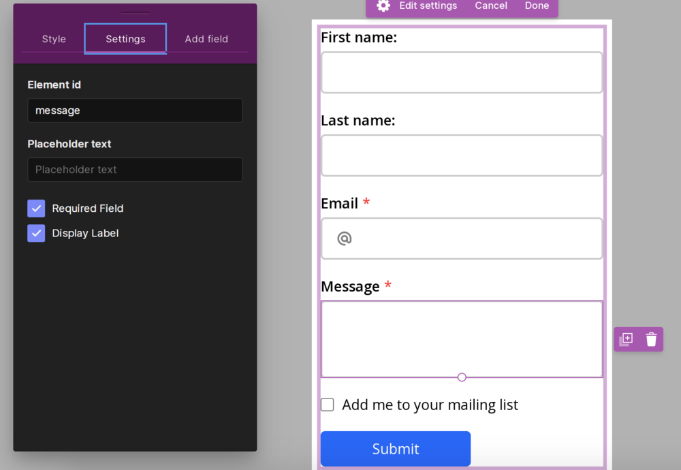The image size is (681, 470).
Task: Select the Settings tab
Action: coord(125,39)
